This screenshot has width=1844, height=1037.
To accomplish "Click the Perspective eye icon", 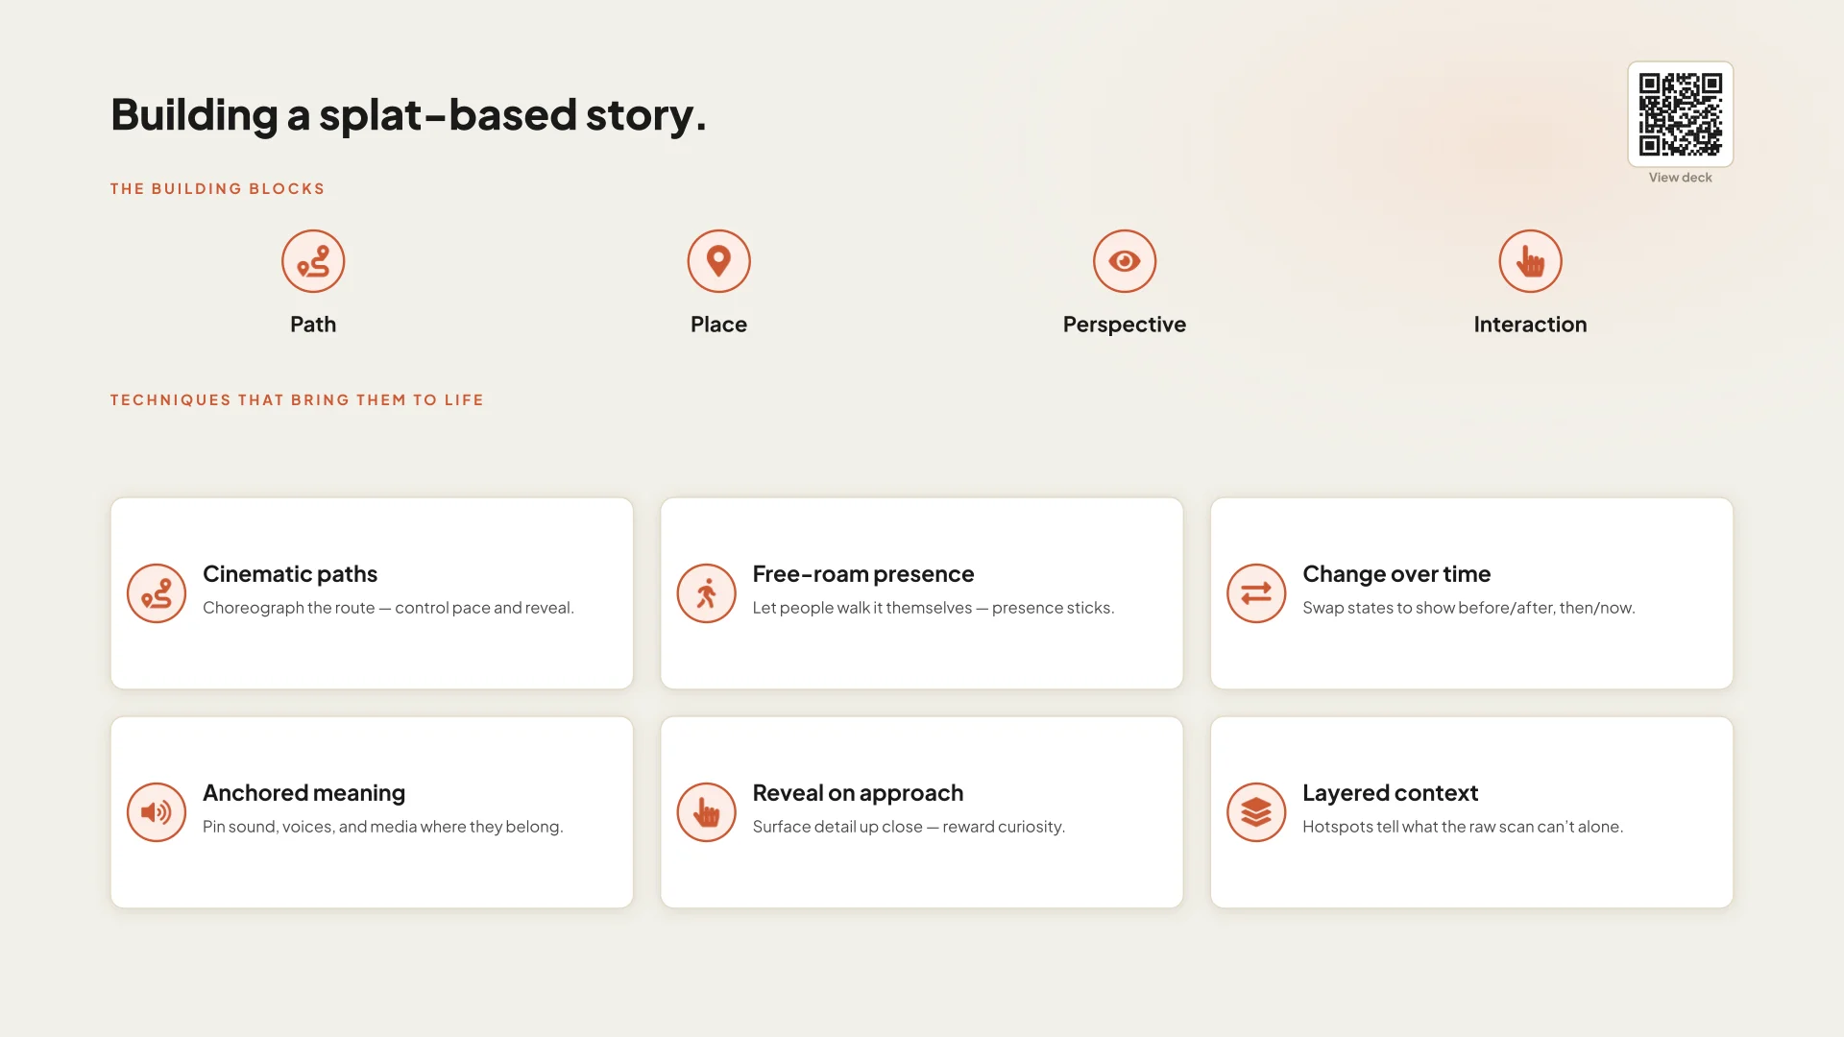I will 1125,261.
